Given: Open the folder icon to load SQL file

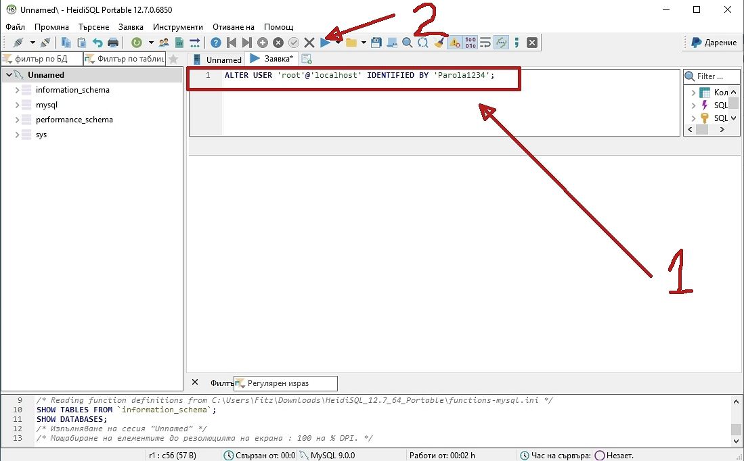Looking at the screenshot, I should (x=351, y=43).
